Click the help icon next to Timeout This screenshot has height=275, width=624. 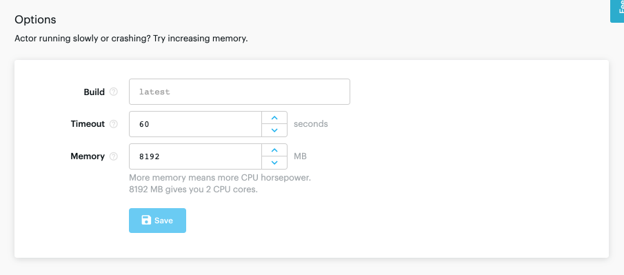click(x=113, y=124)
